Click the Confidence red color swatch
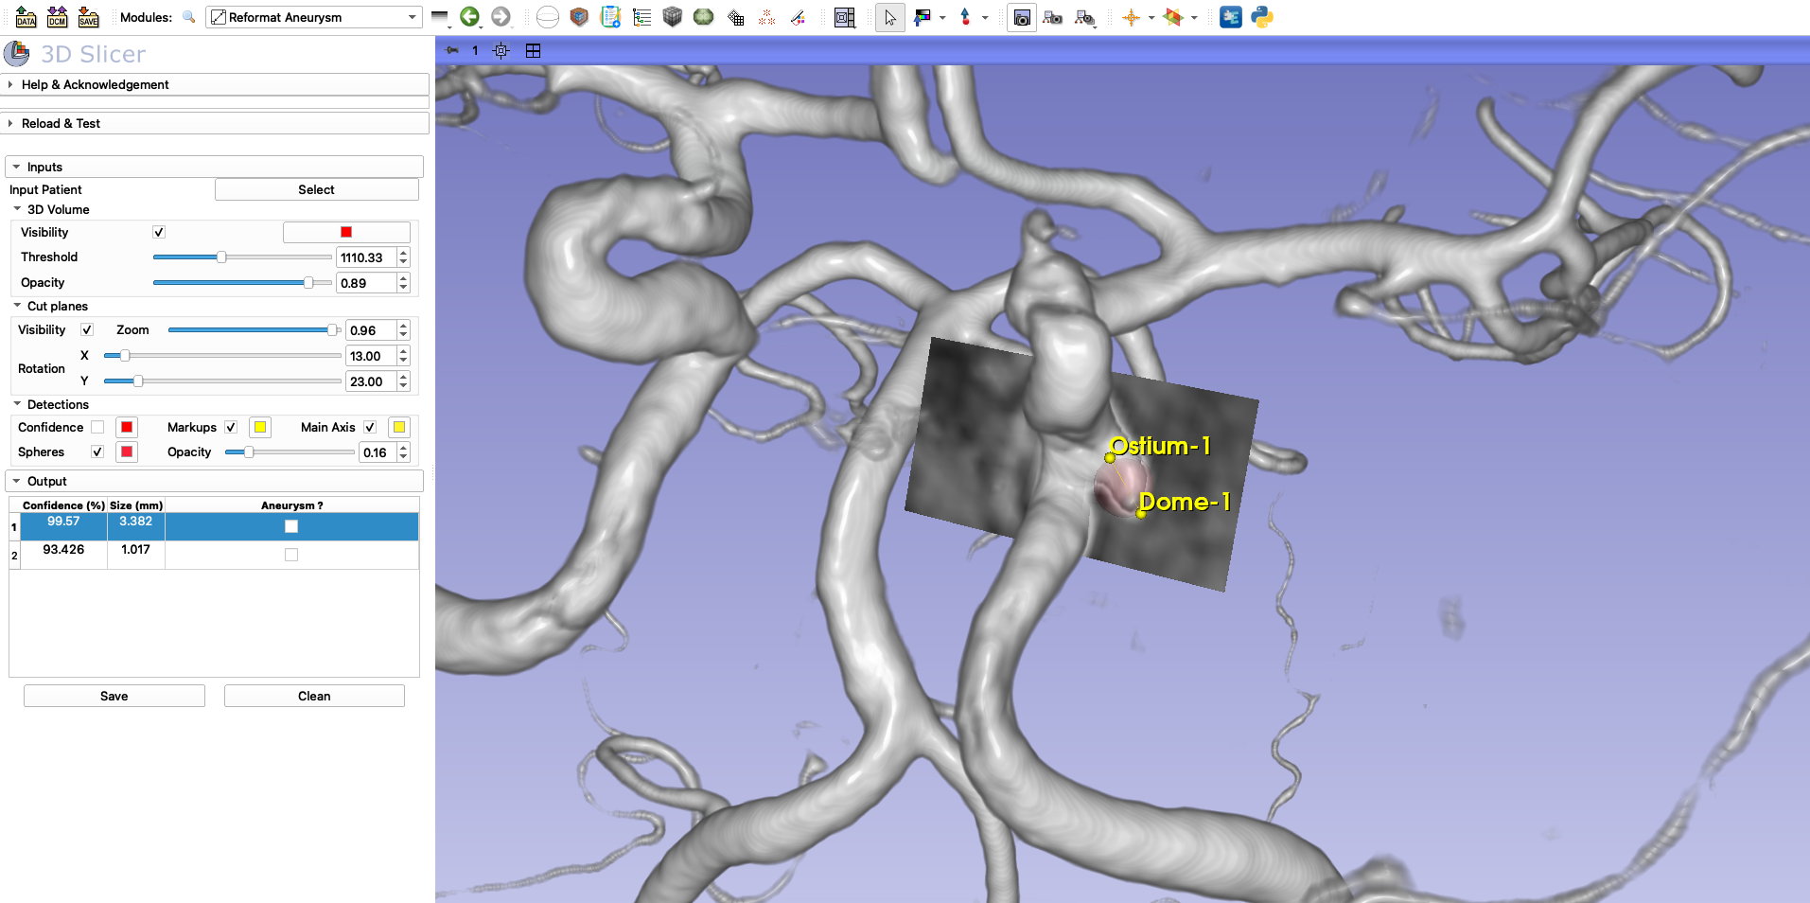Screen dimensions: 1810x903 pyautogui.click(x=127, y=427)
